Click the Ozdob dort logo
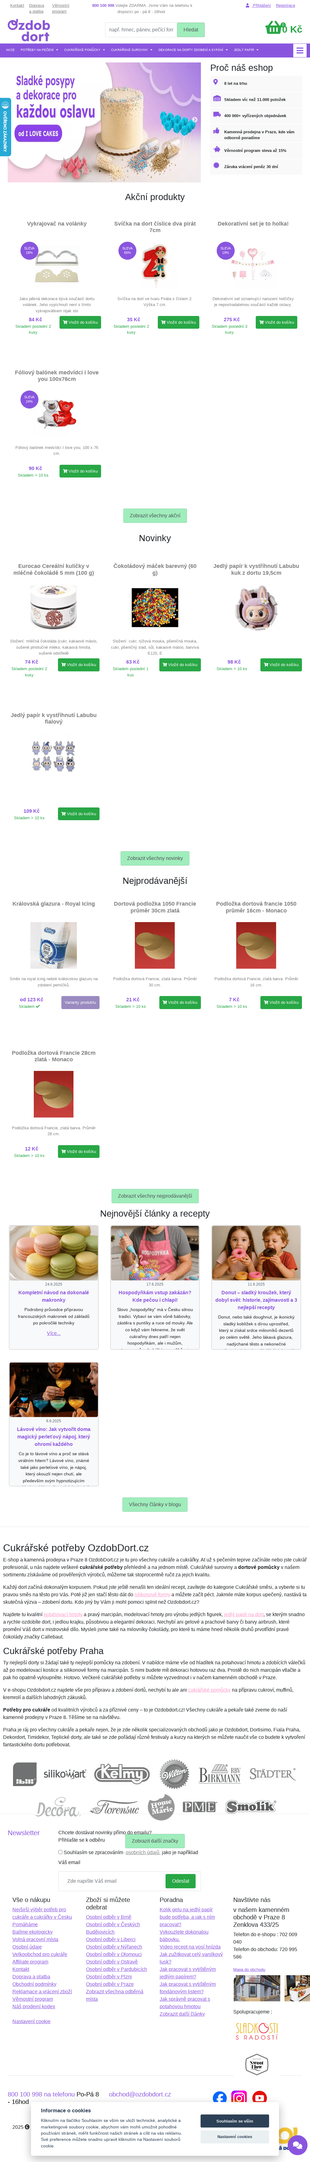 point(29,30)
